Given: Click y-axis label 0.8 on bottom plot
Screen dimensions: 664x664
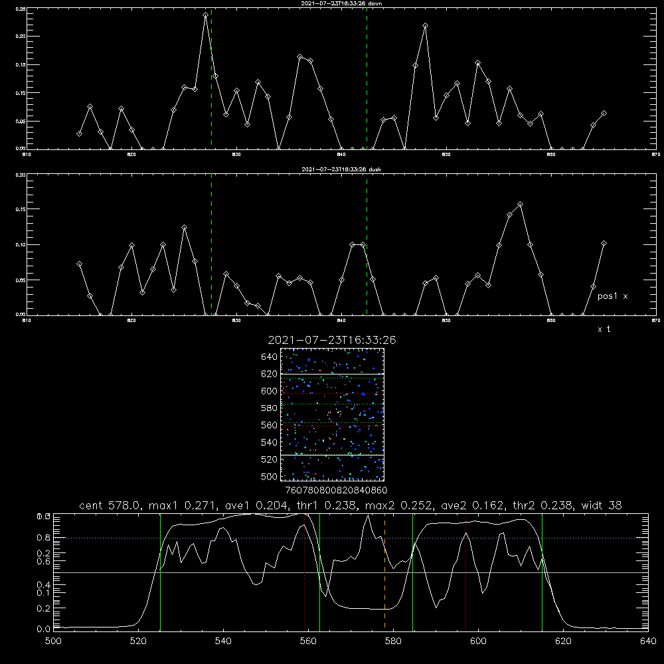Looking at the screenshot, I should pyautogui.click(x=43, y=538).
